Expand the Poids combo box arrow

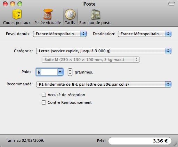[60, 72]
